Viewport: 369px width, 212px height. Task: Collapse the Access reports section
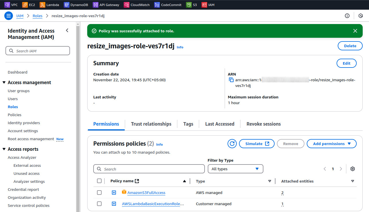pos(4,149)
